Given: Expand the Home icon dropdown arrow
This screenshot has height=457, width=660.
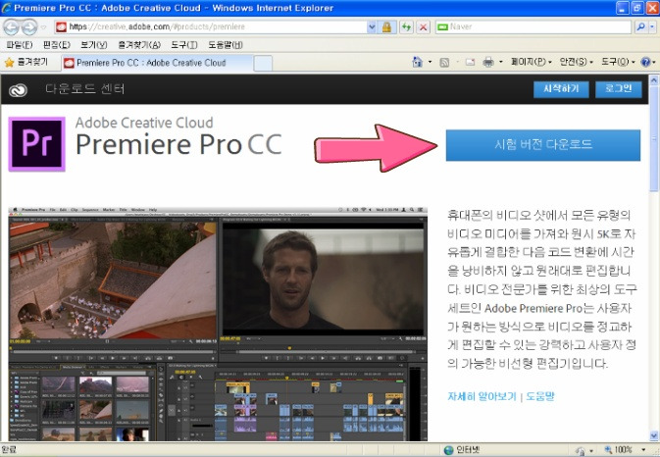Looking at the screenshot, I should click(430, 63).
